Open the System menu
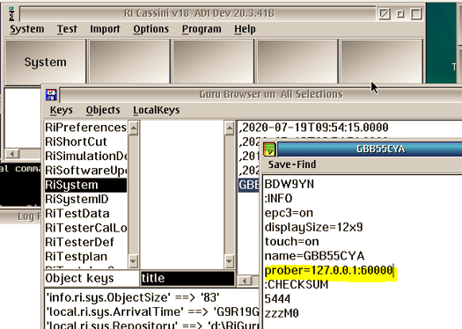Image resolution: width=462 pixels, height=329 pixels. coord(26,29)
